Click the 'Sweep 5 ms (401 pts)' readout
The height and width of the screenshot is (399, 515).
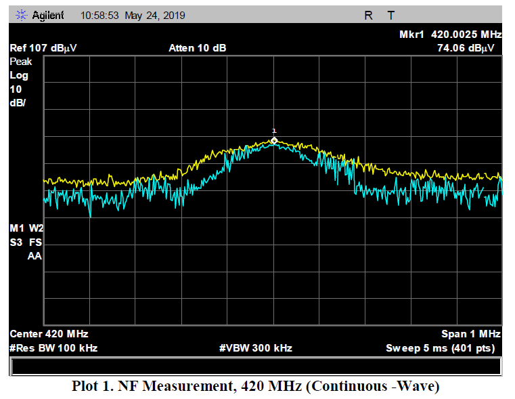pos(440,348)
